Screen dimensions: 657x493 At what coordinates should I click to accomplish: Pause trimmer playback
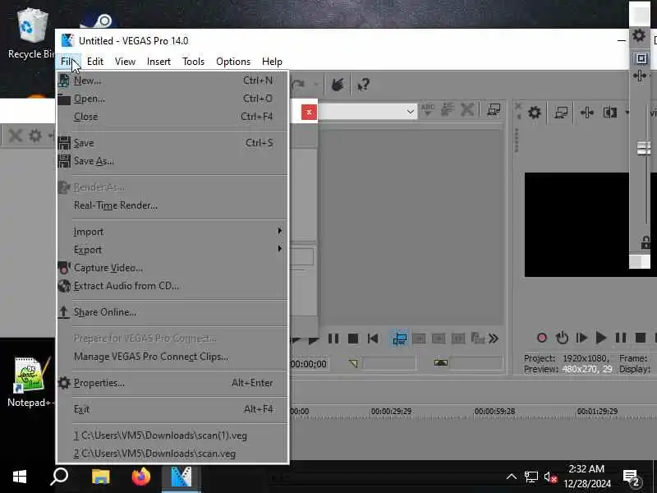click(x=333, y=339)
